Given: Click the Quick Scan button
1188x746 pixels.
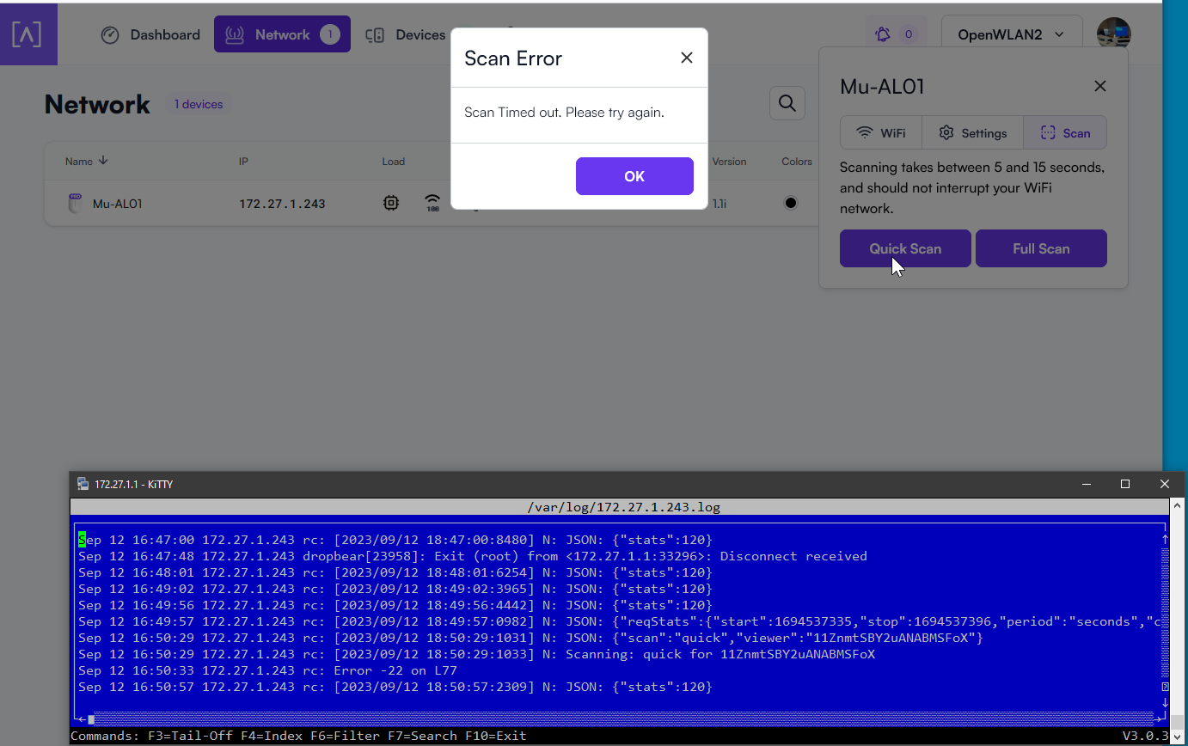Looking at the screenshot, I should [x=905, y=248].
